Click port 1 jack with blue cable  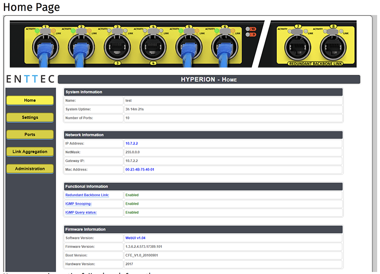click(x=46, y=47)
